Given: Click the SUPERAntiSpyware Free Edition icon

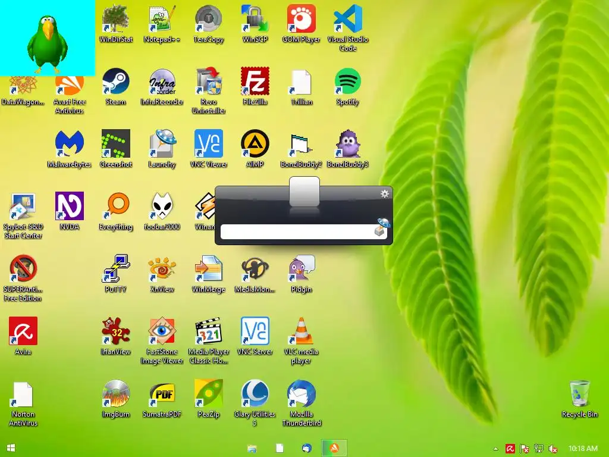Looking at the screenshot, I should pyautogui.click(x=23, y=278).
